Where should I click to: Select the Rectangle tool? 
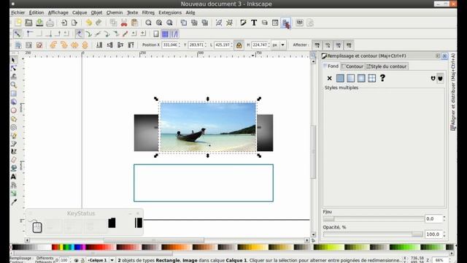coord(13,94)
